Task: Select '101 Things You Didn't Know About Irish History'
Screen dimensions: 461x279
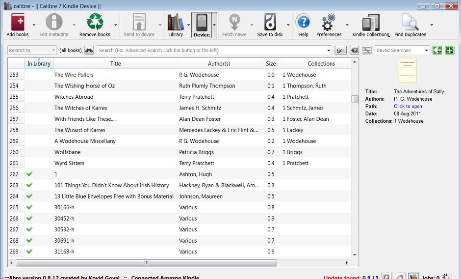Action: click(111, 185)
